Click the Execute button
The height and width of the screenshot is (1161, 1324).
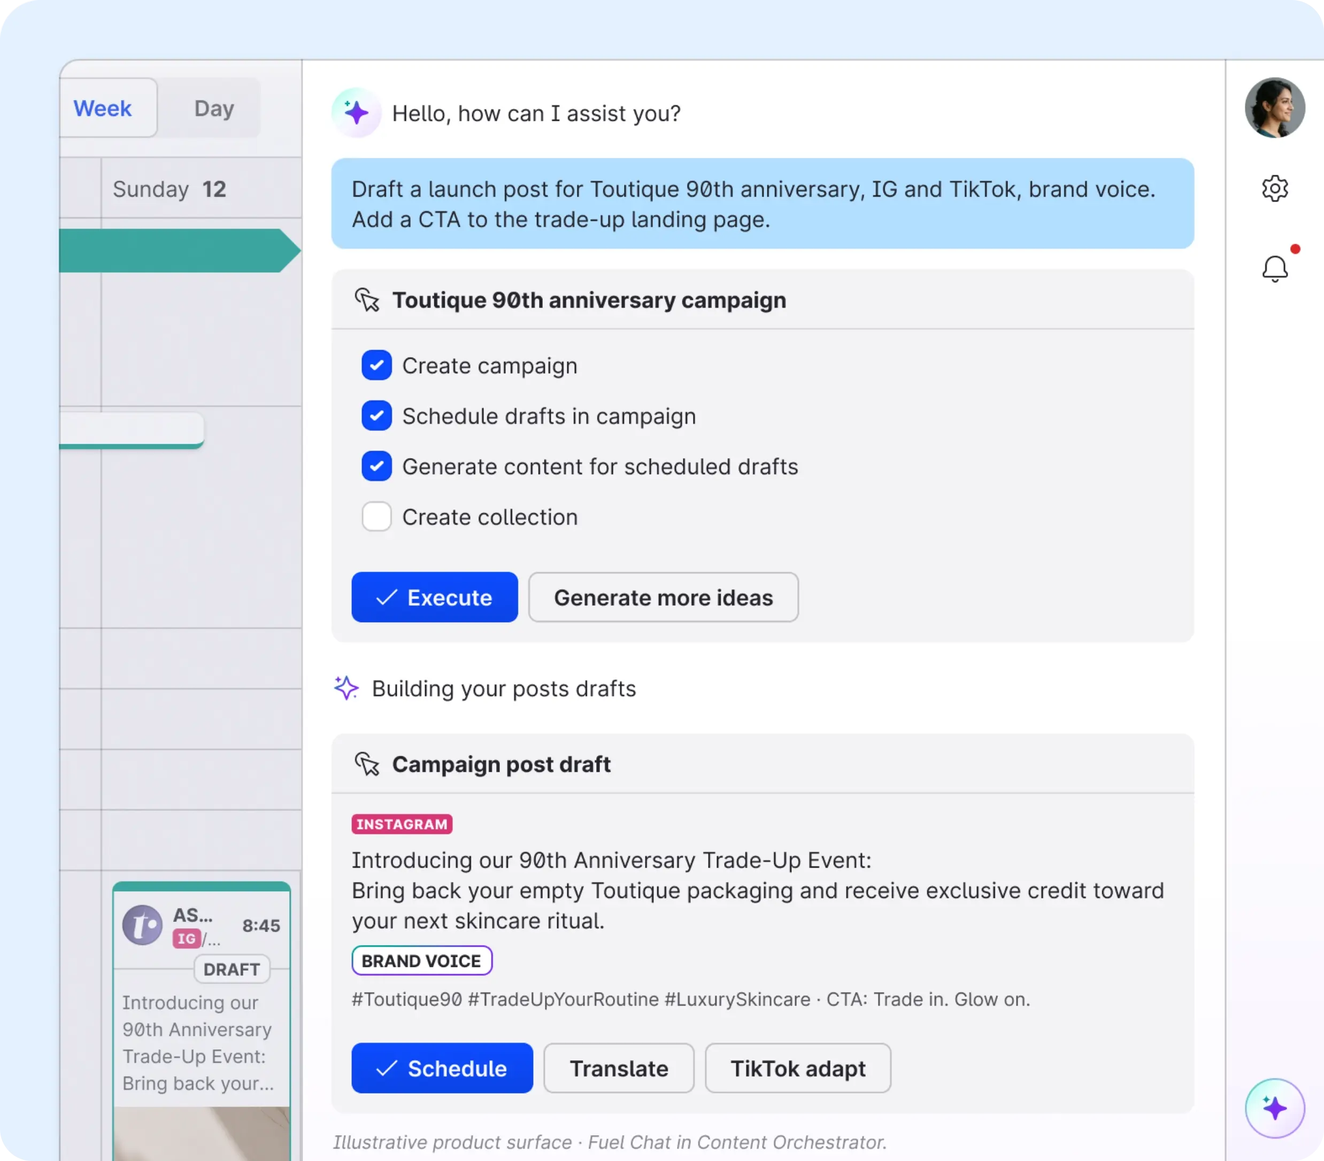click(435, 597)
